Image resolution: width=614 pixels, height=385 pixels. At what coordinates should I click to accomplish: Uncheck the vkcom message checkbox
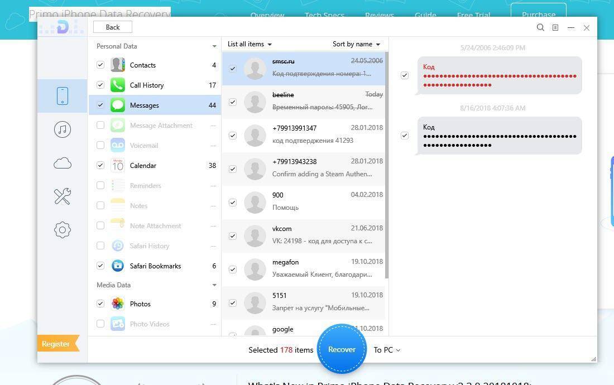coord(233,236)
